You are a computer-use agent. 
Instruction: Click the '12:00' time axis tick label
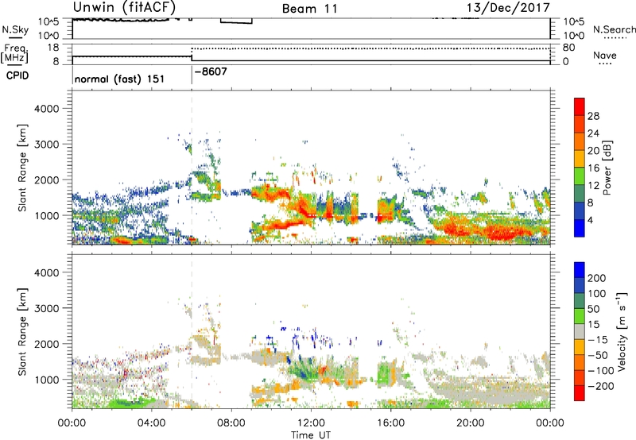pos(311,423)
